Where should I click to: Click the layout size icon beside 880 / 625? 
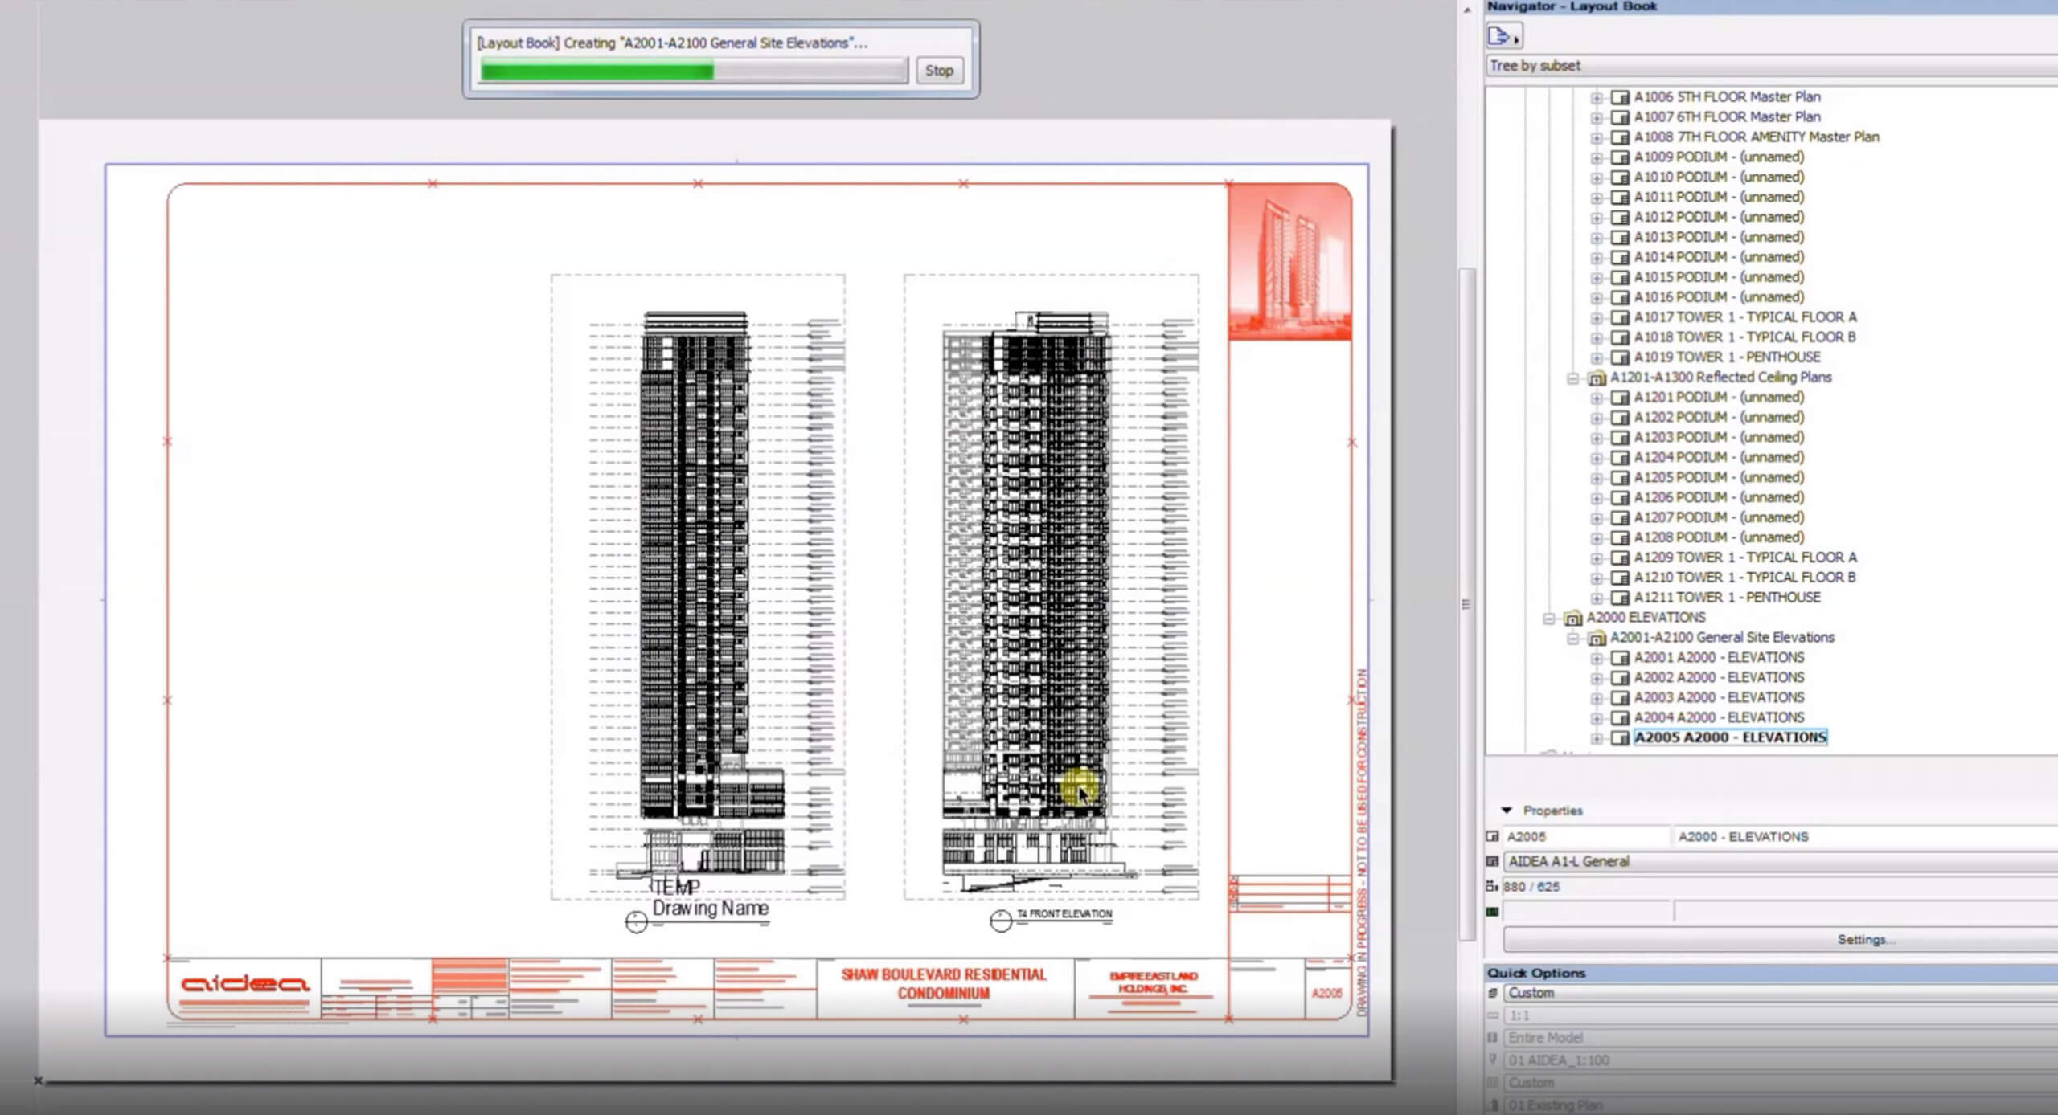point(1493,887)
